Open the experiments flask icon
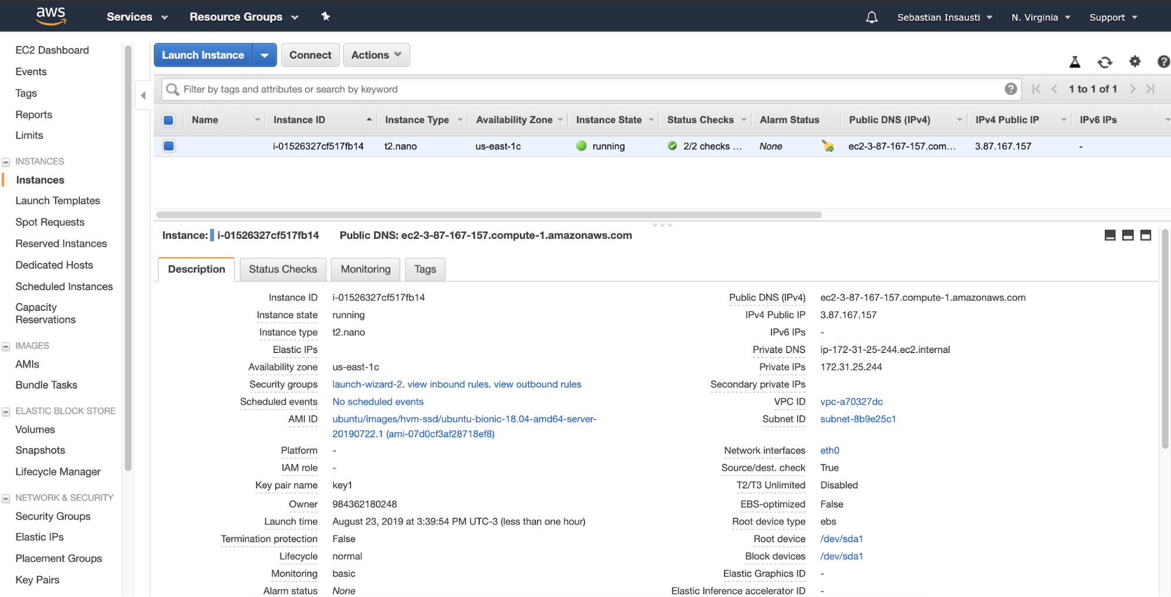Image resolution: width=1171 pixels, height=597 pixels. (x=1075, y=61)
